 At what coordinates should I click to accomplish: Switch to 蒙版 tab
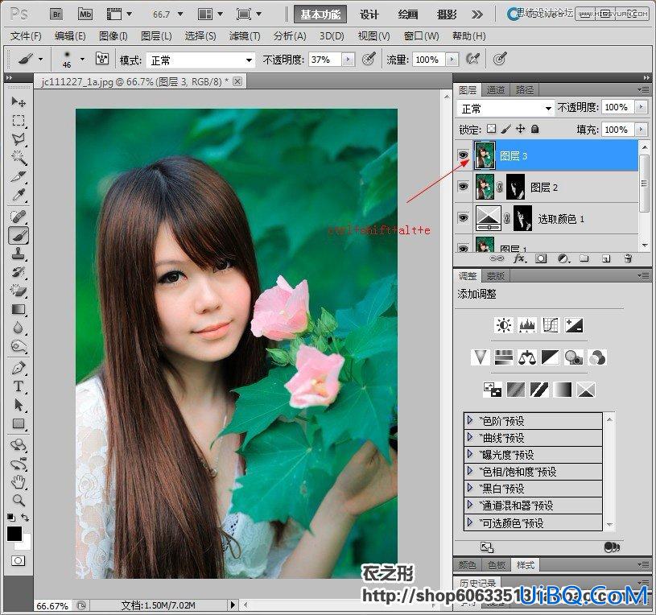tap(495, 276)
